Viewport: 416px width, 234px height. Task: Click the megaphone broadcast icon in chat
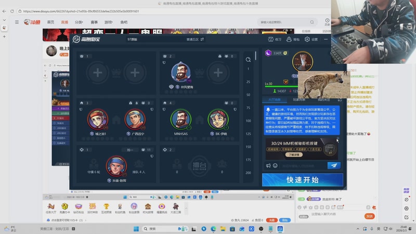(268, 165)
